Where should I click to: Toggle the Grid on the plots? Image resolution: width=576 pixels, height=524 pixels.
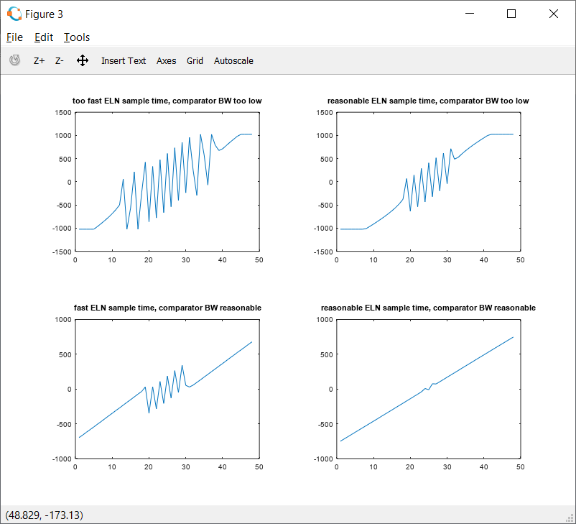(x=195, y=61)
